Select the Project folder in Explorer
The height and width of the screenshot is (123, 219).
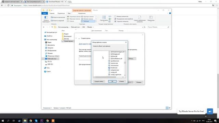click(x=65, y=34)
